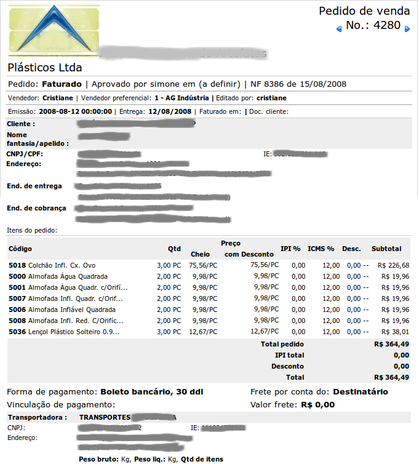
Task: Click the R$ 364,49 Total value
Action: 391,377
